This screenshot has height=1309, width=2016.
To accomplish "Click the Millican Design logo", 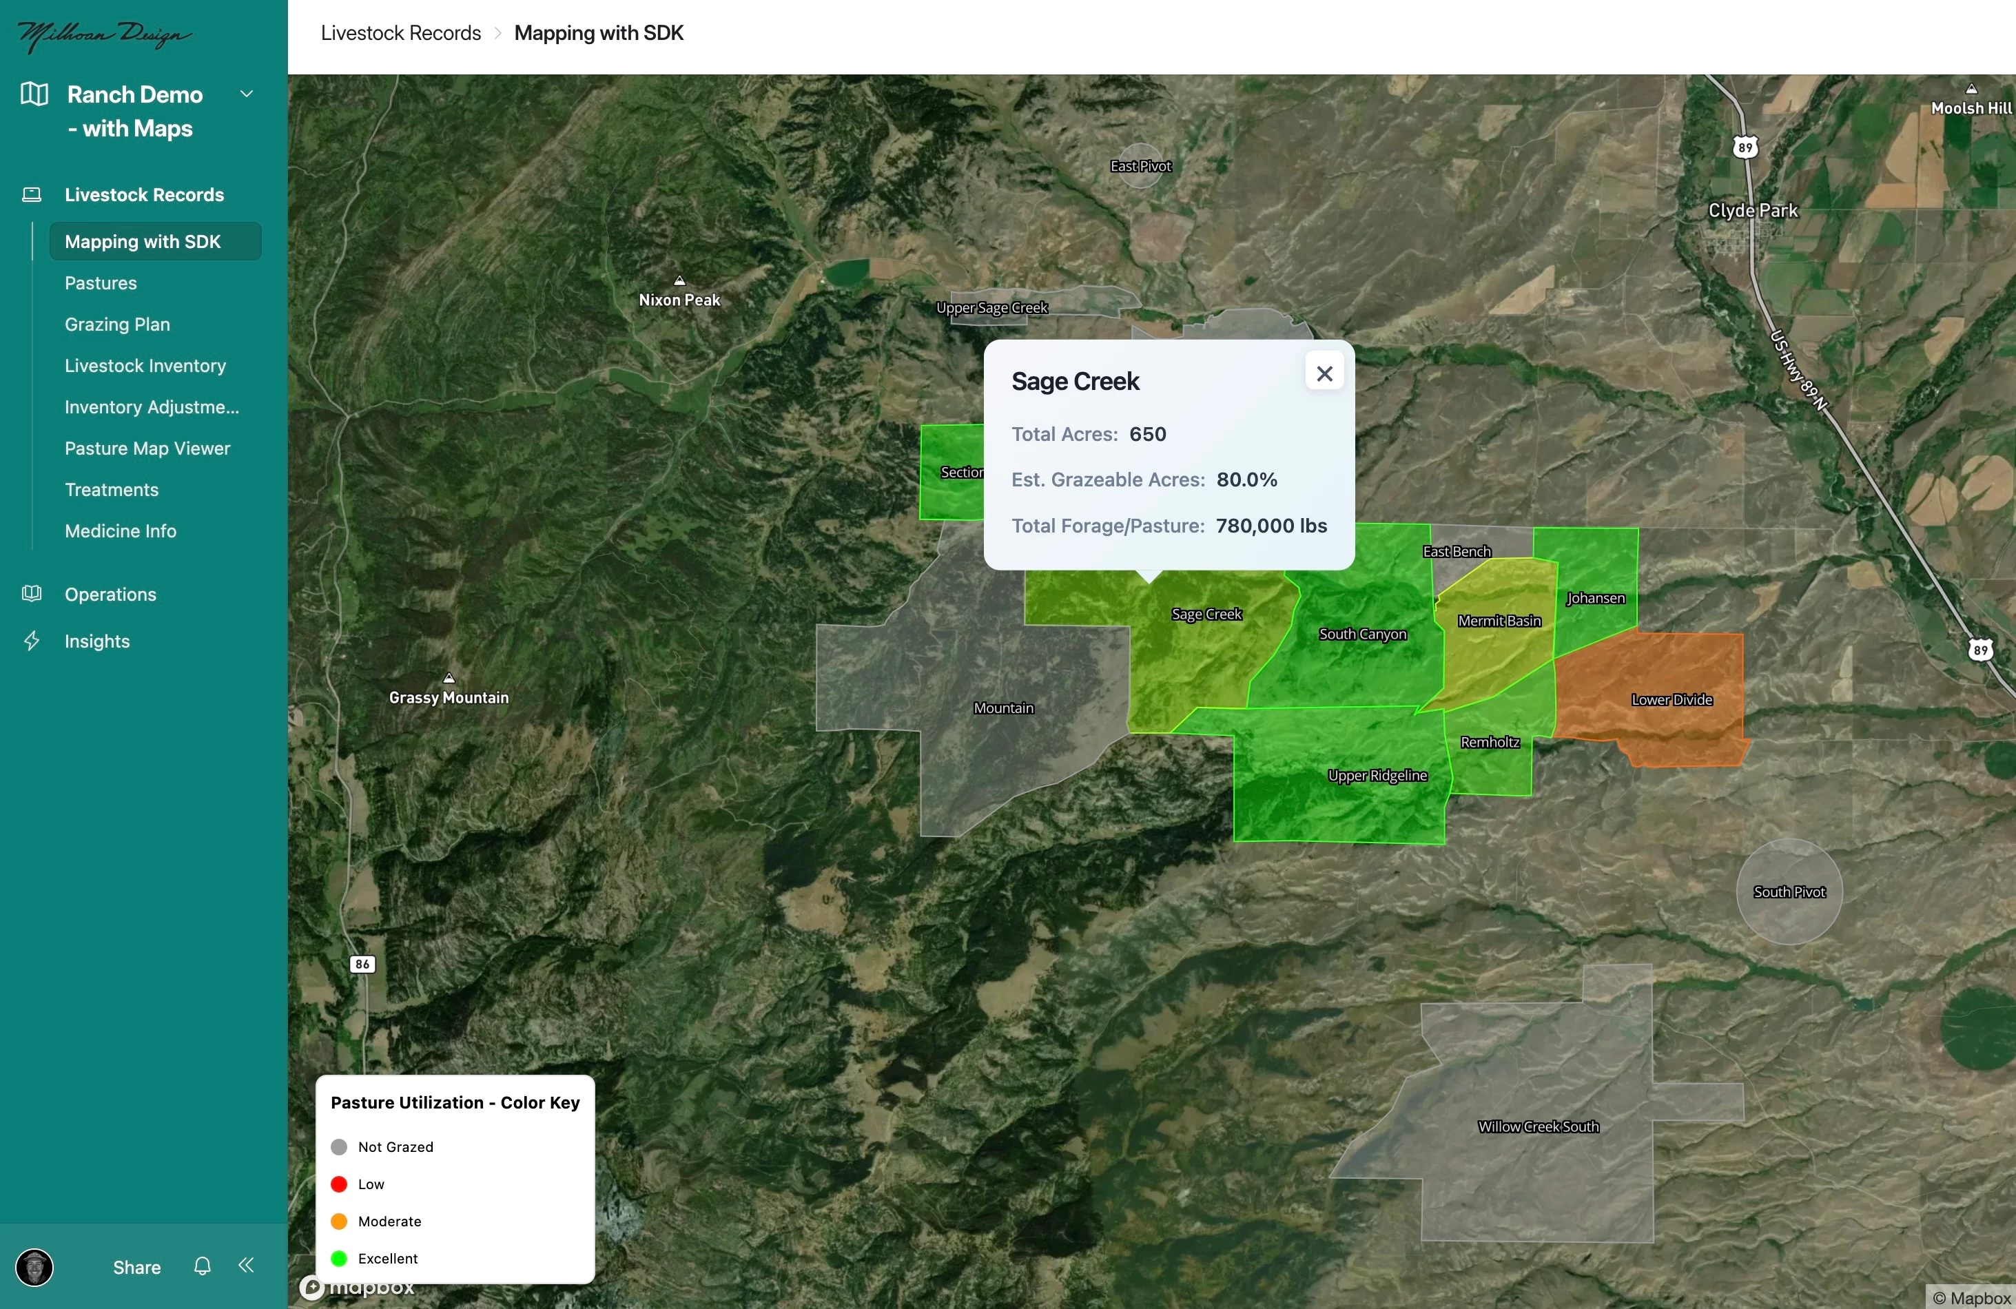I will pyautogui.click(x=103, y=34).
